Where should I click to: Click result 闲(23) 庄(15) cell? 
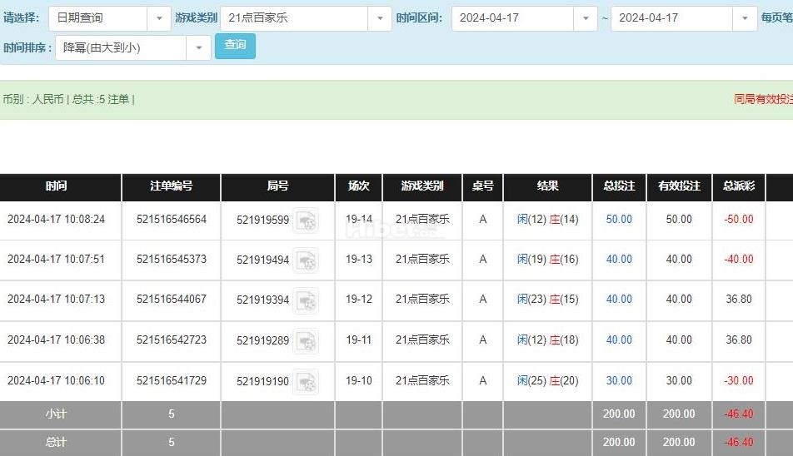tap(547, 300)
